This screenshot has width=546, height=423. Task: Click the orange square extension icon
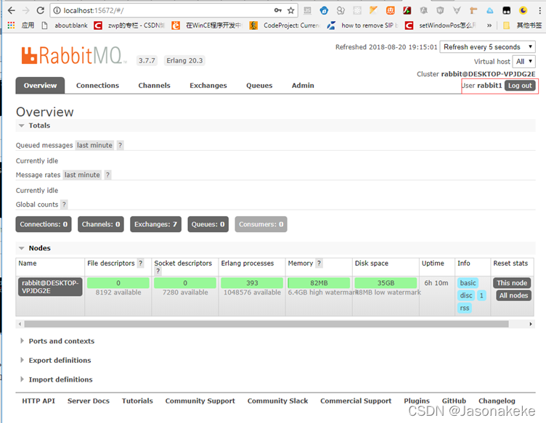390,10
